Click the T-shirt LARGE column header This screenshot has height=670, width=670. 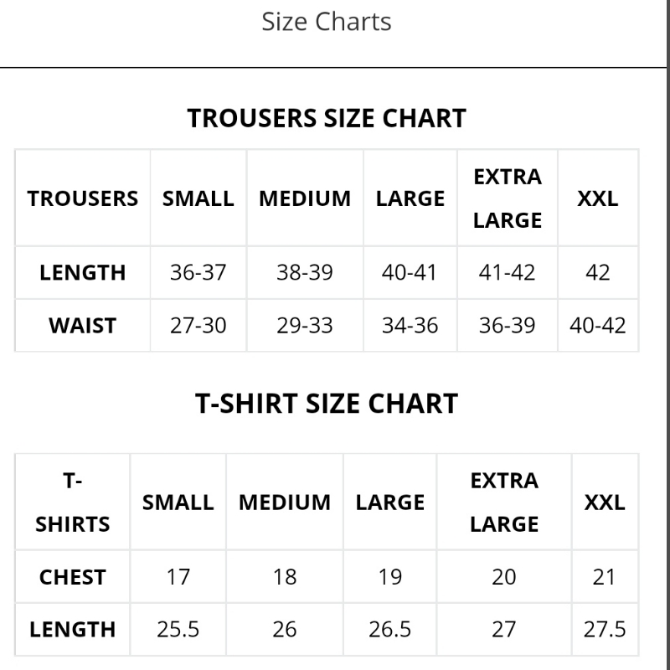coord(390,502)
